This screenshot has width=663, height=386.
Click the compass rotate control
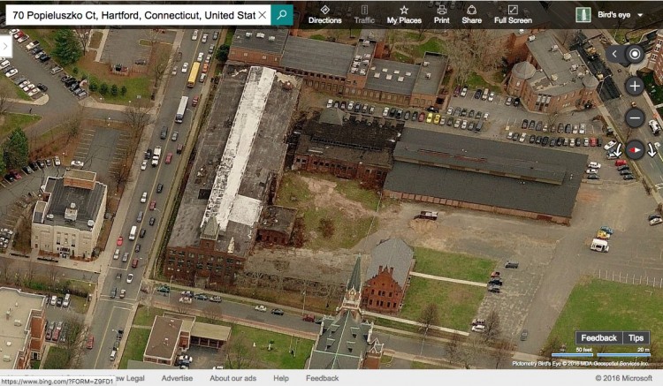click(635, 148)
